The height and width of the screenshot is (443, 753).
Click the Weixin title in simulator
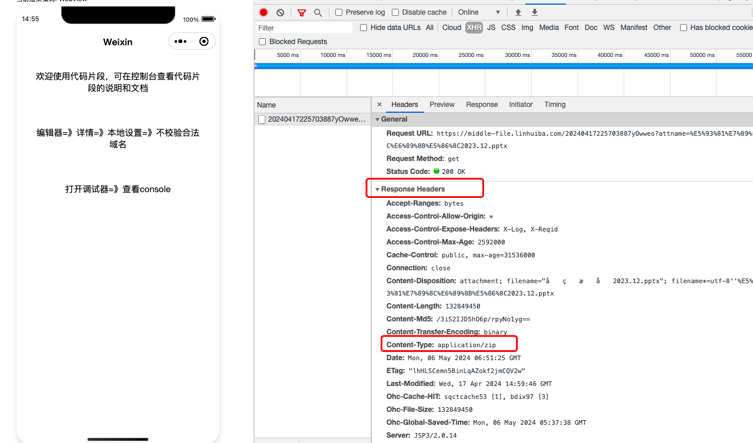pos(118,42)
